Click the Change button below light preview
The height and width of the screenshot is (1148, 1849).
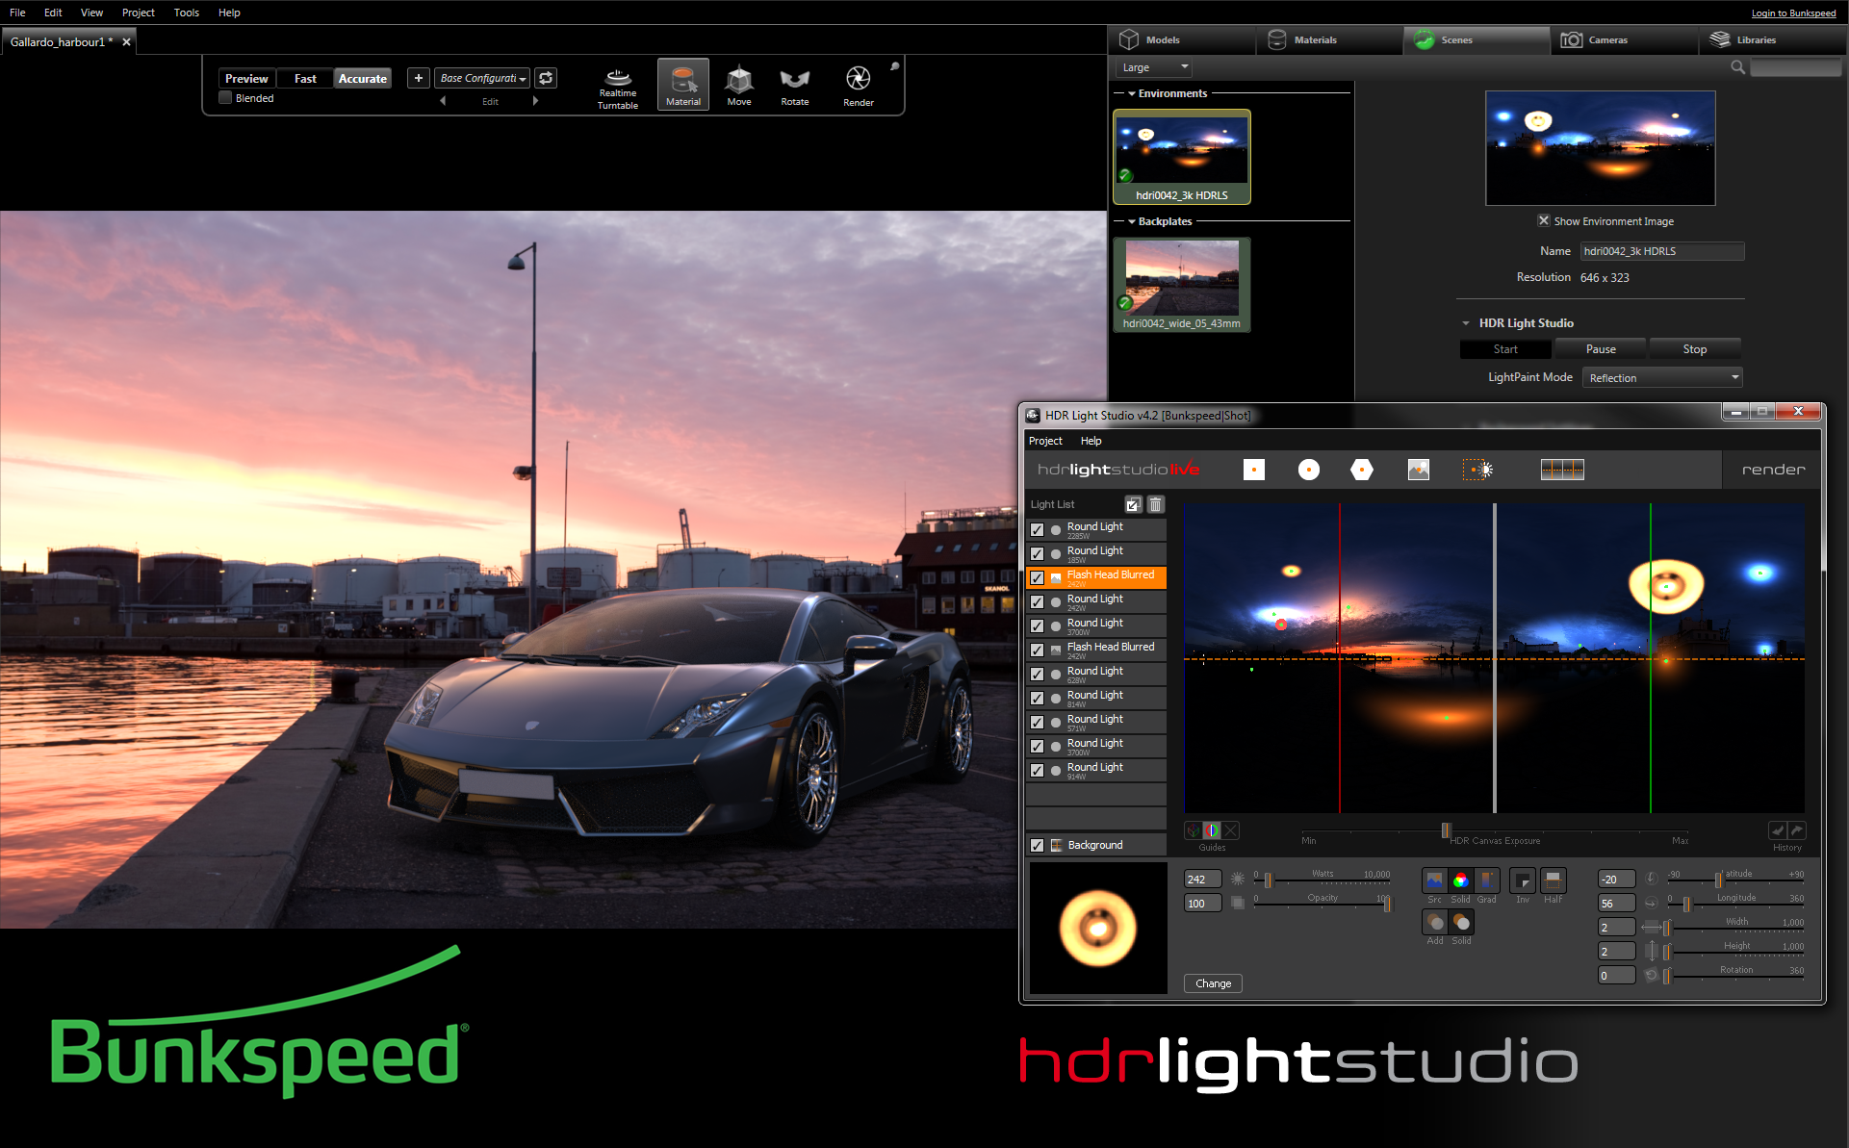pos(1213,983)
